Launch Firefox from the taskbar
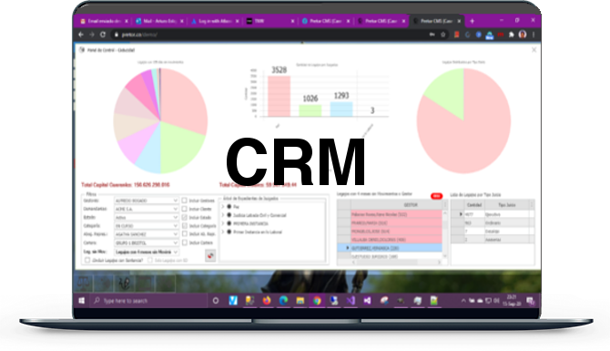 267,301
